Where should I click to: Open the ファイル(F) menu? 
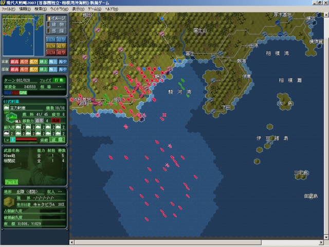tap(8, 9)
